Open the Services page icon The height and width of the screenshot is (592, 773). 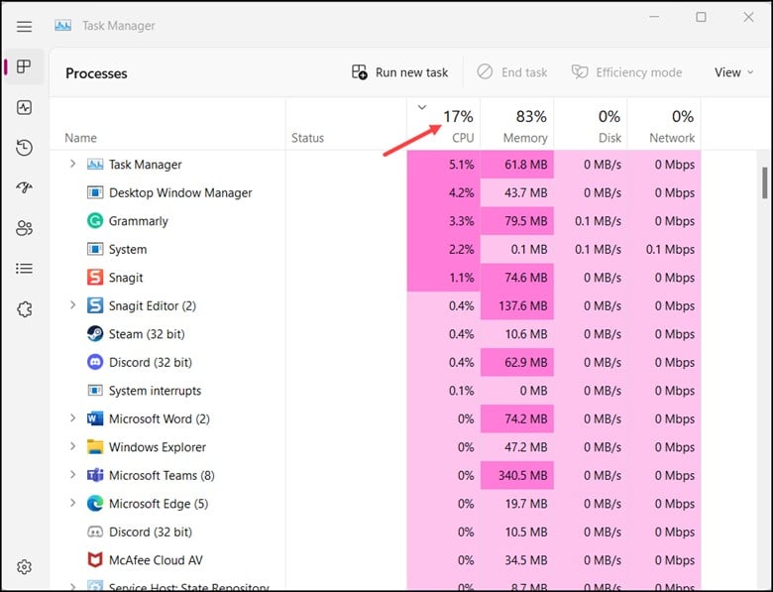(25, 309)
